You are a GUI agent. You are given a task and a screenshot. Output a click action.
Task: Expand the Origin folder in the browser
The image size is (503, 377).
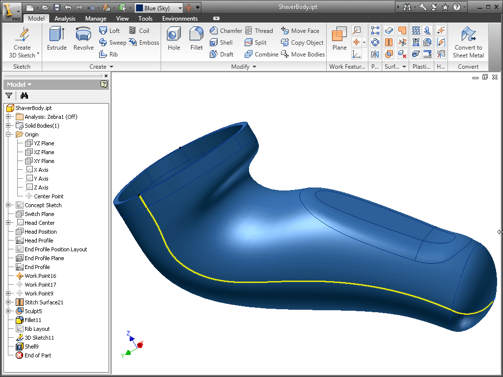(8, 134)
